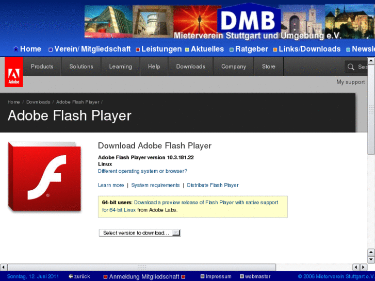Open Verein/Mitgliedschaft menu item
This screenshot has width=375, height=281.
pyautogui.click(x=92, y=49)
